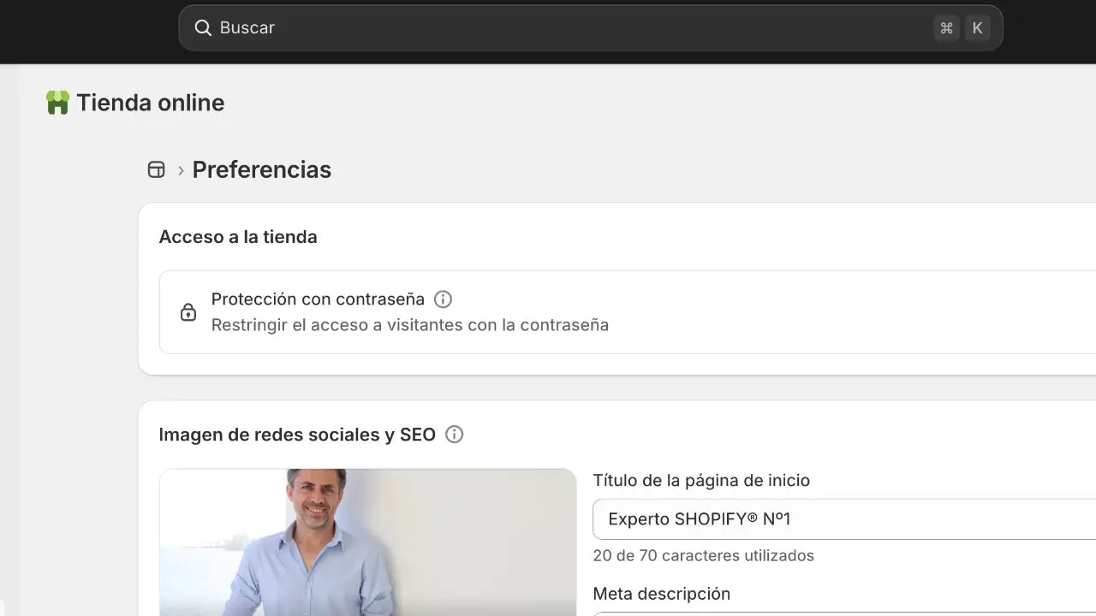Click the Buscar search field
The image size is (1096, 616).
(514, 27)
